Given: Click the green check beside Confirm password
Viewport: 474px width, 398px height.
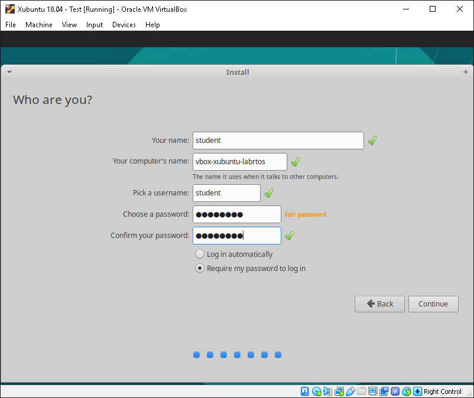Looking at the screenshot, I should tap(289, 236).
